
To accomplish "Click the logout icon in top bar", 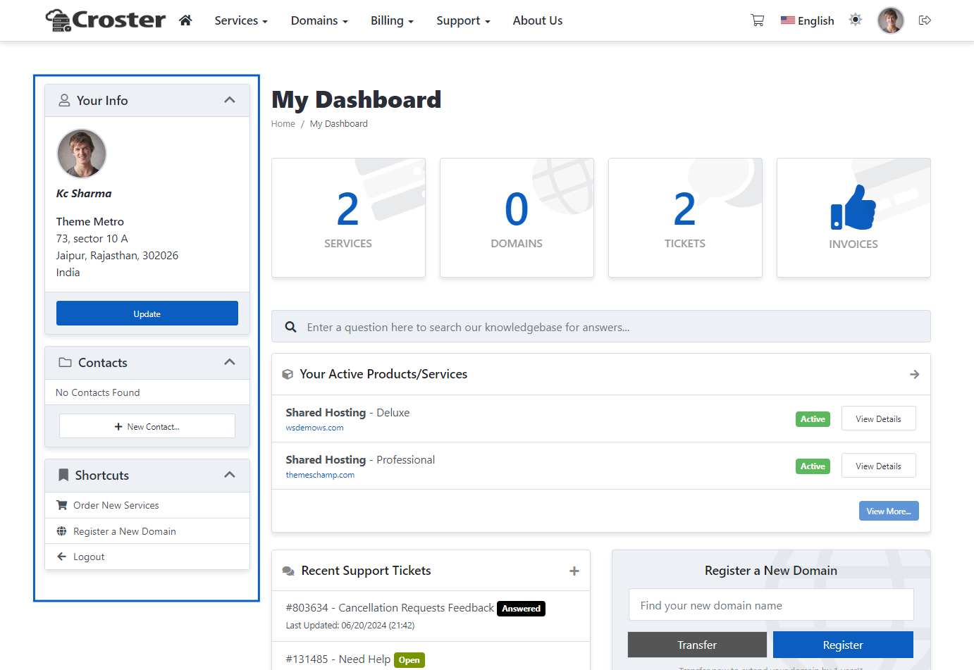I will [x=925, y=20].
